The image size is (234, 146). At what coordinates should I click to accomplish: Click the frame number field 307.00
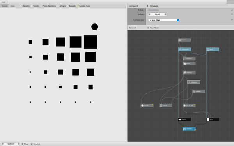click(x=11, y=144)
